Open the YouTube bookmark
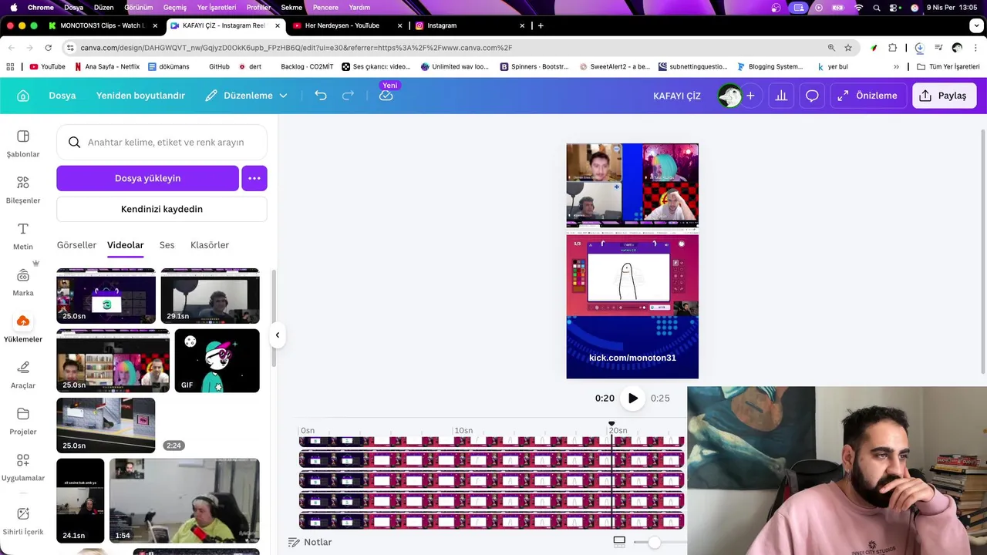987x555 pixels. pos(47,66)
